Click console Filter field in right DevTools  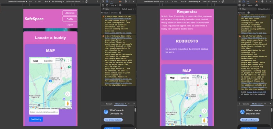point(247,9)
